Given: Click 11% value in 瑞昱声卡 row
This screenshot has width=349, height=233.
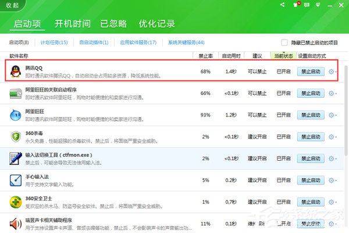Looking at the screenshot, I should [205, 224].
